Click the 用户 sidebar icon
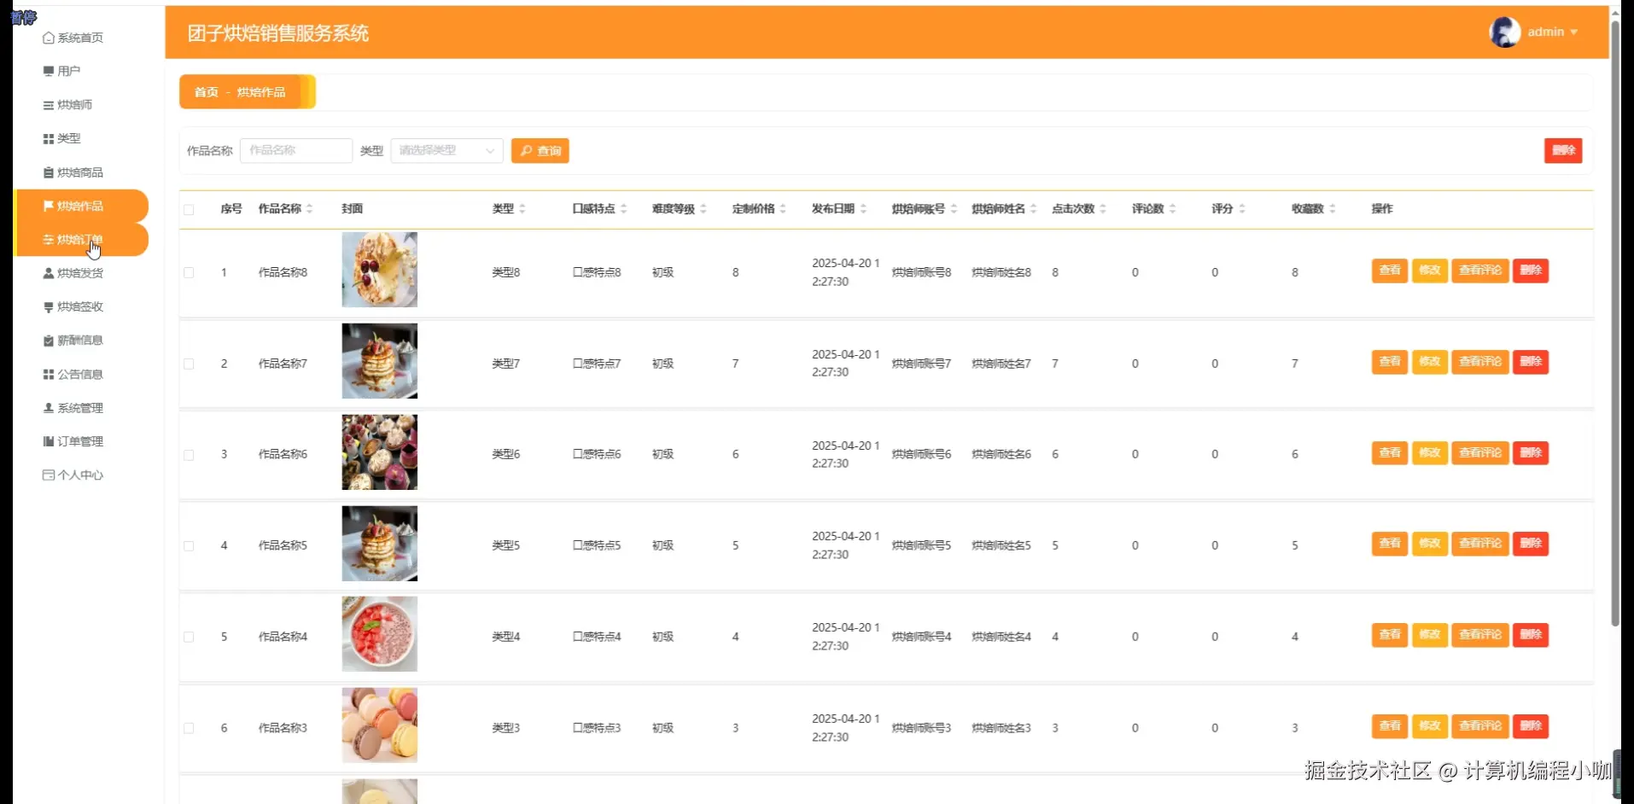Screen dimensions: 1634x804 (x=49, y=71)
